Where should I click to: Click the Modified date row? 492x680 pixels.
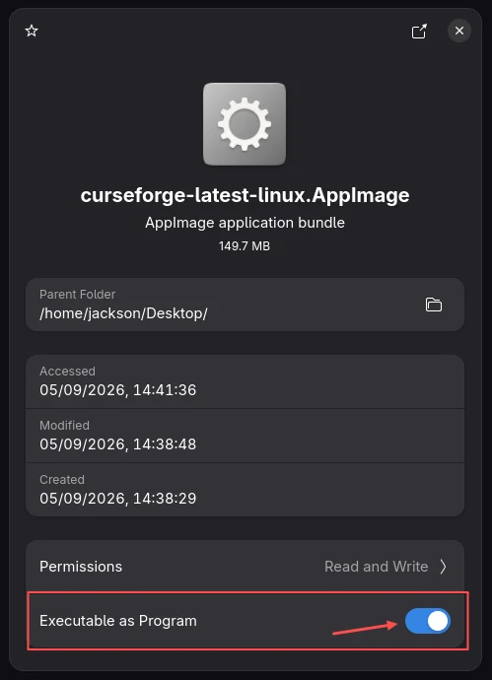tap(246, 436)
